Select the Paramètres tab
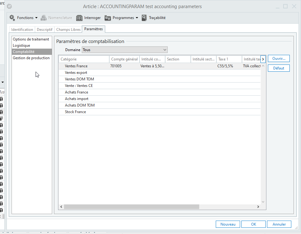This screenshot has width=301, height=234. click(x=93, y=29)
